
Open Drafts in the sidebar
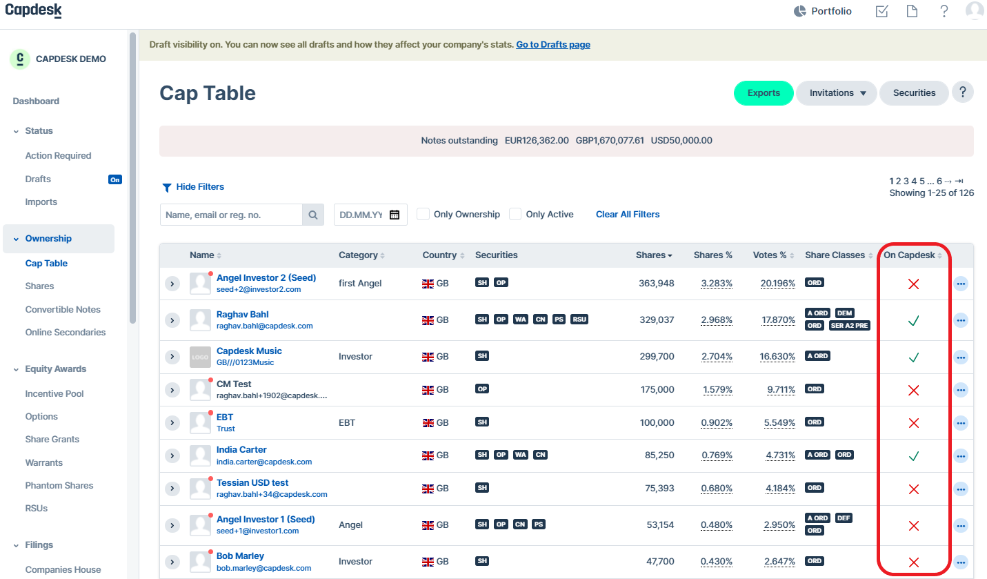[38, 179]
